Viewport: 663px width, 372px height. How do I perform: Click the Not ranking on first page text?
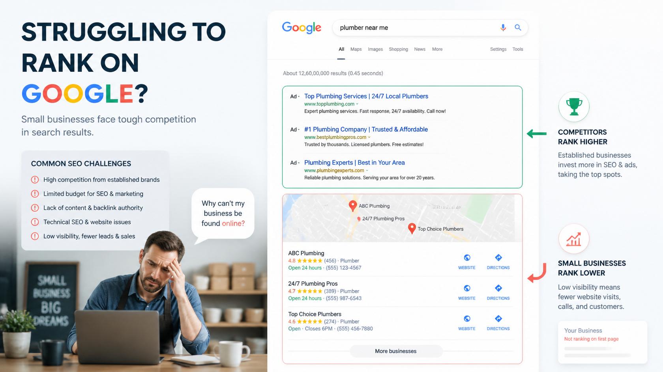pos(591,339)
